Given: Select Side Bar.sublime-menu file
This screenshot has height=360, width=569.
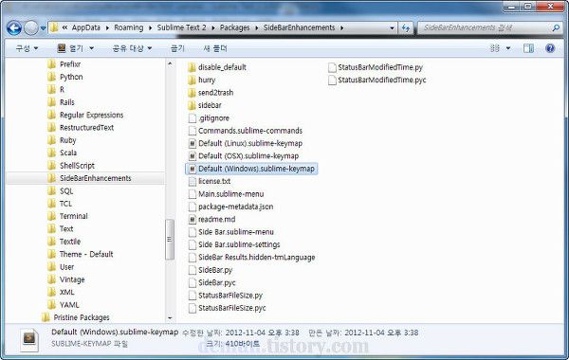Looking at the screenshot, I should tap(236, 232).
